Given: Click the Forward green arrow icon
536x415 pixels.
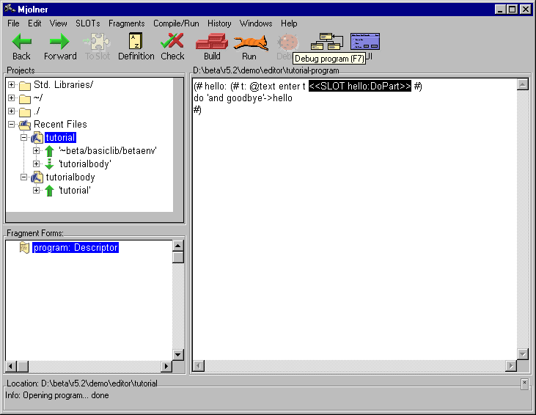Looking at the screenshot, I should (x=59, y=43).
